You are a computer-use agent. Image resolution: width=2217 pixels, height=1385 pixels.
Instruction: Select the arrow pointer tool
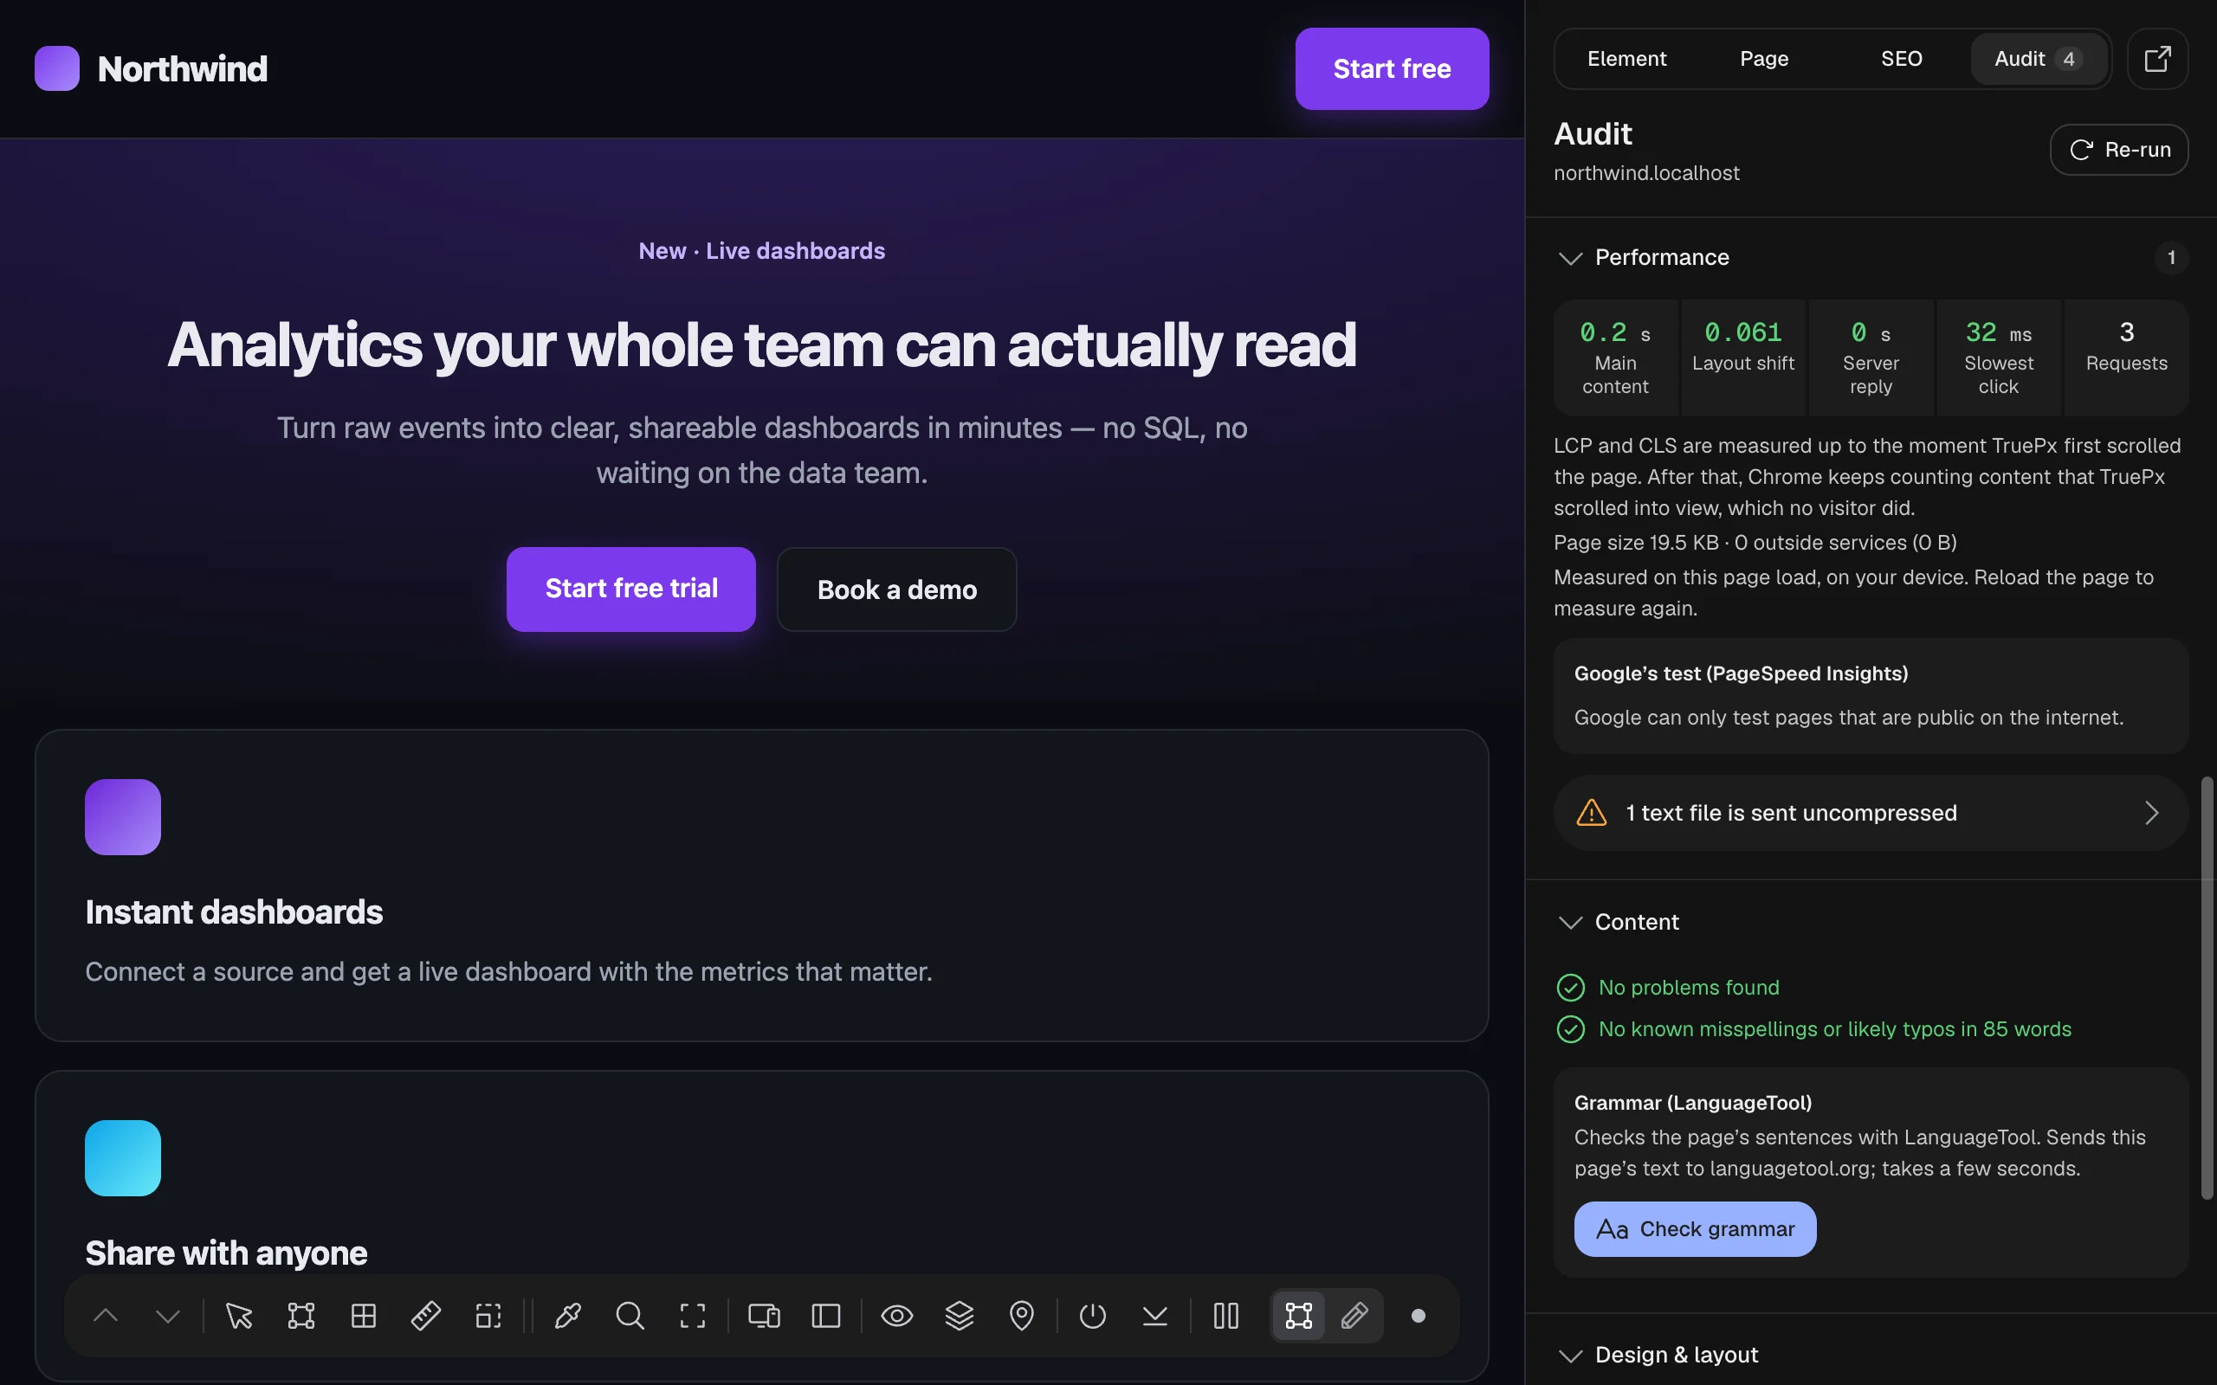(x=239, y=1317)
